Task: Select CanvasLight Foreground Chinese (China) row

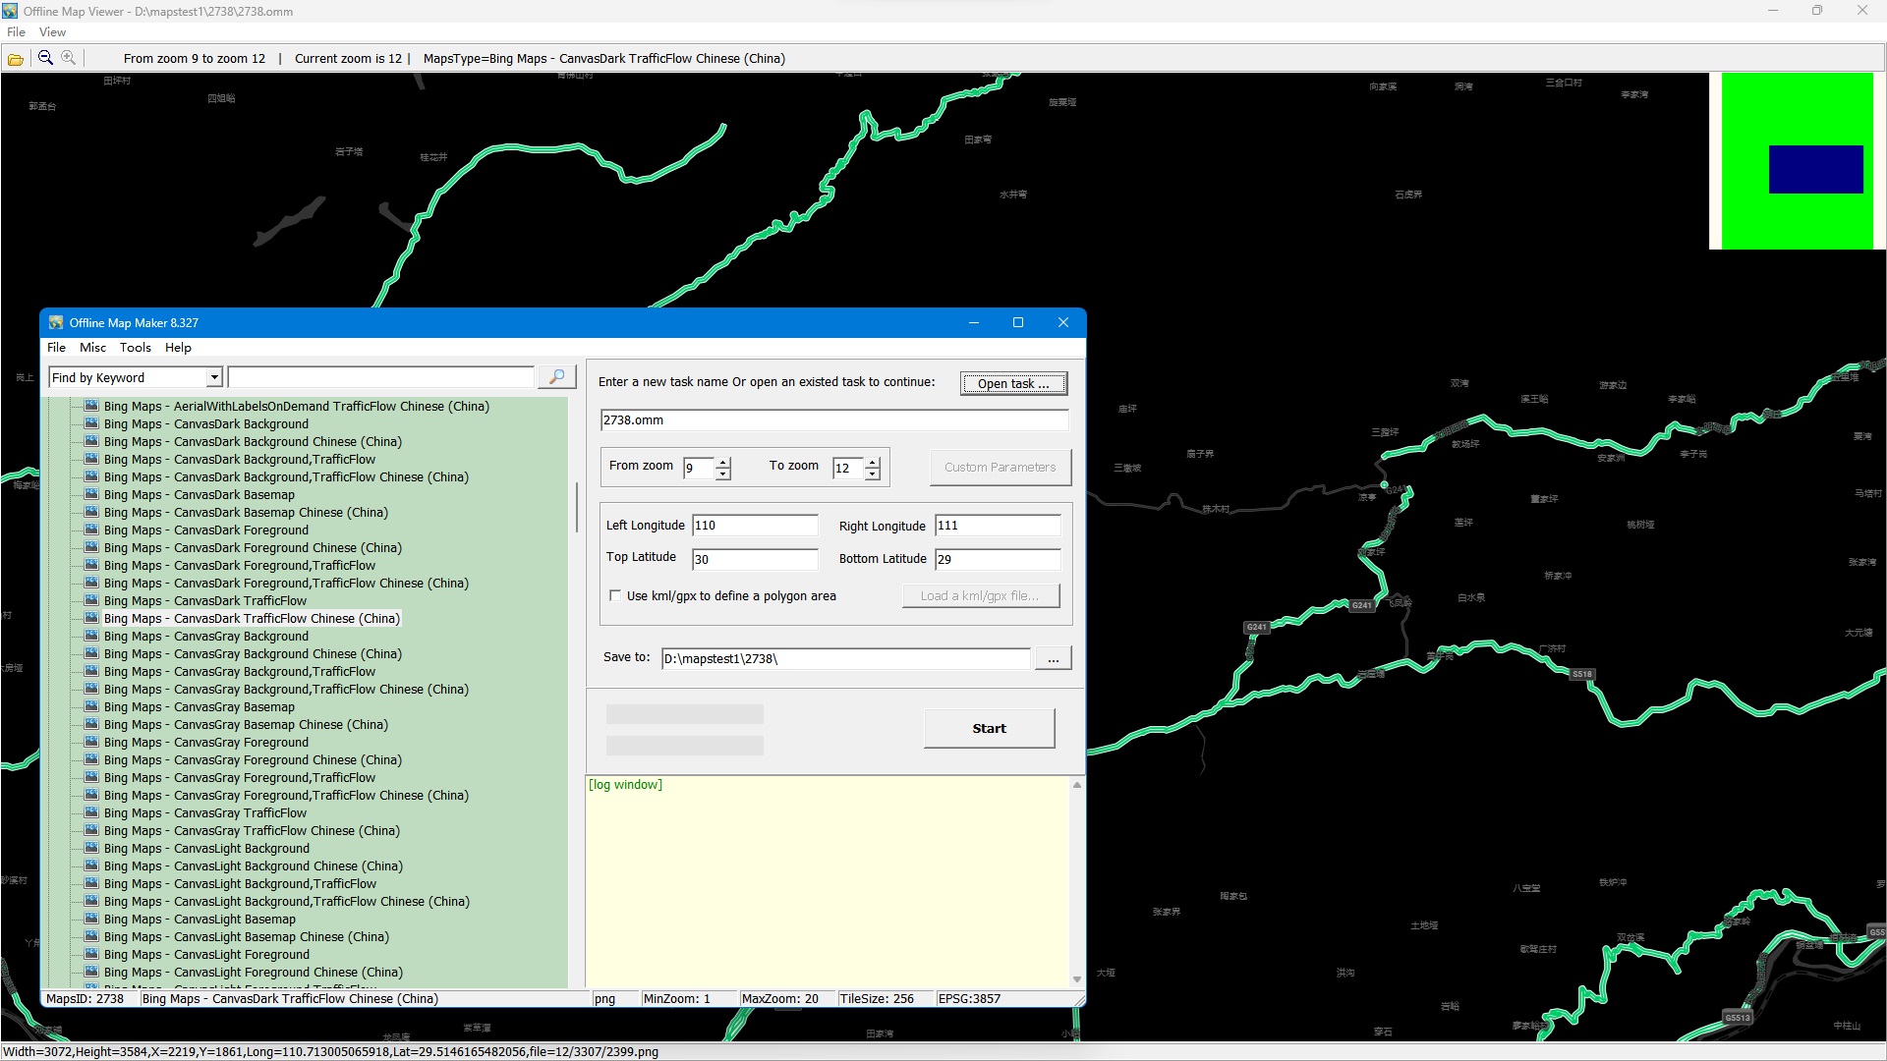Action: point(253,972)
